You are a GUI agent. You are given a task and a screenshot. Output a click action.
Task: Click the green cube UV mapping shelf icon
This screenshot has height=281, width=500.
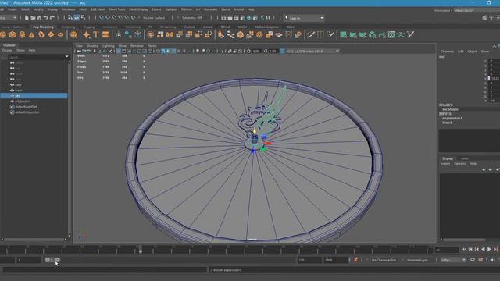(372, 34)
